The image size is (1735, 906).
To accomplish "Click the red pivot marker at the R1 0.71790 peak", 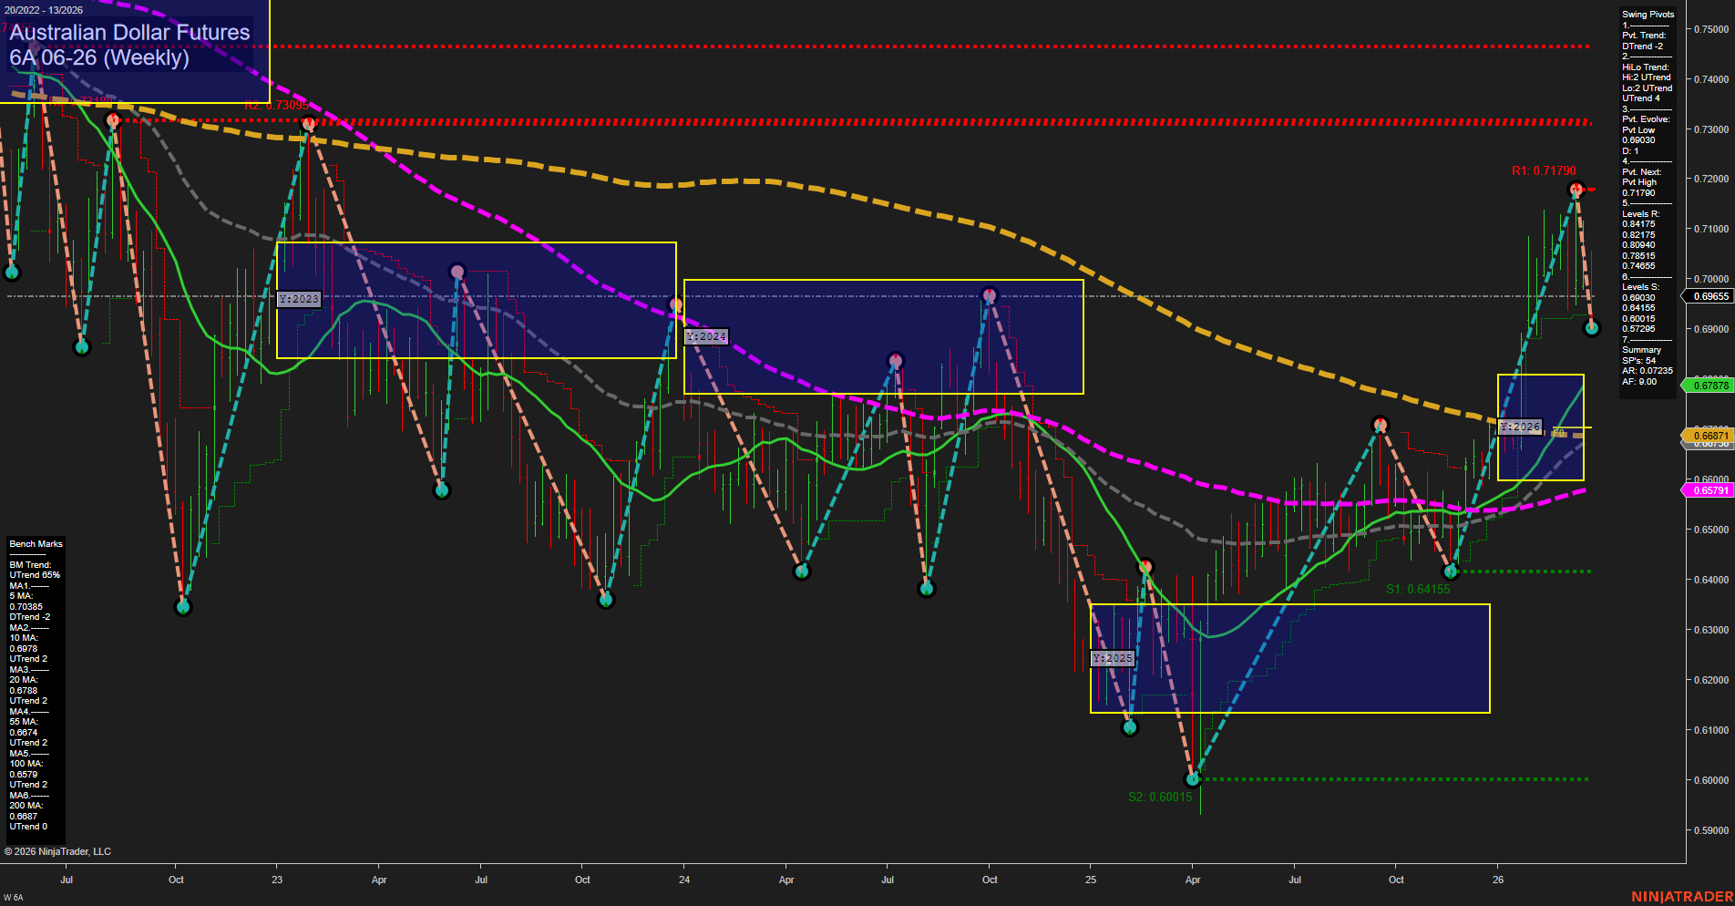I will [x=1576, y=189].
